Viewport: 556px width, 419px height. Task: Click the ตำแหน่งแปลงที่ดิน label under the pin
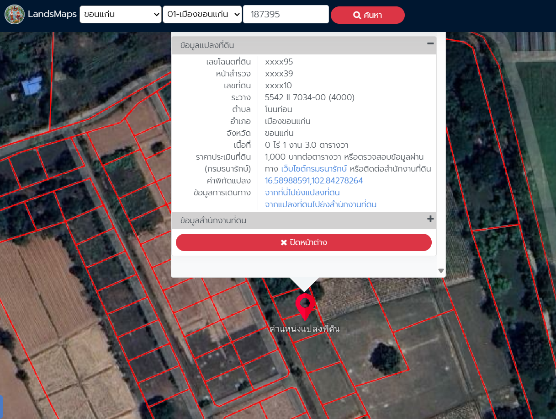coord(305,328)
